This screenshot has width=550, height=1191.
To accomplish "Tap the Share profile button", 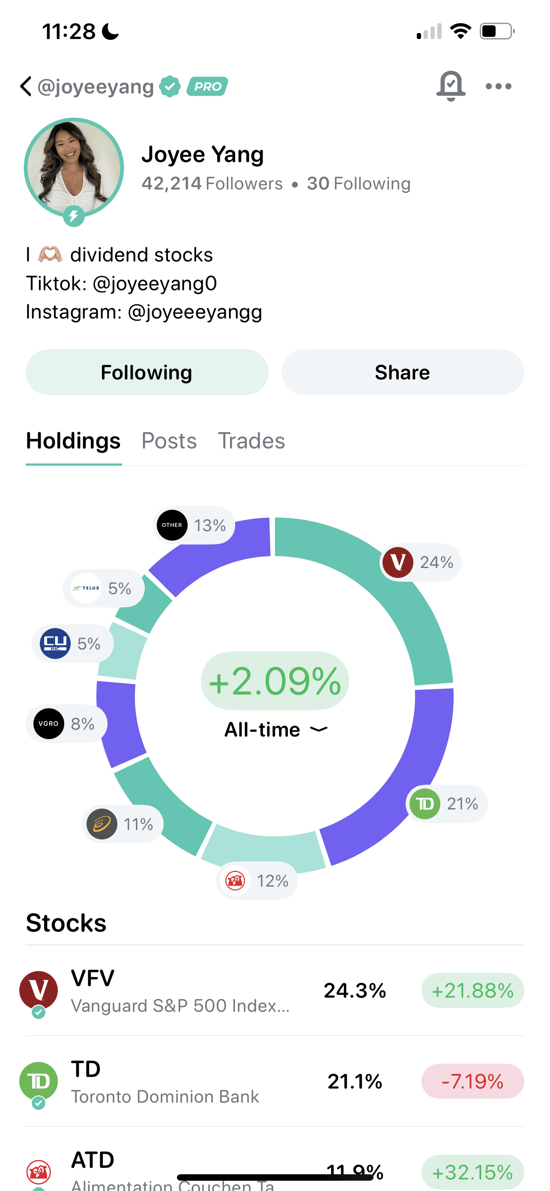I will click(x=403, y=372).
